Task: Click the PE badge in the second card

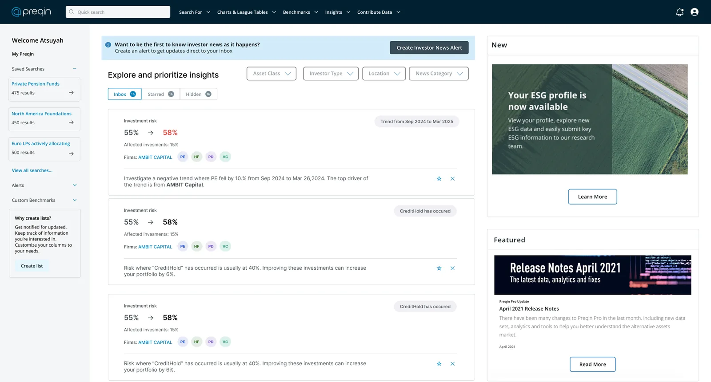Action: [183, 246]
